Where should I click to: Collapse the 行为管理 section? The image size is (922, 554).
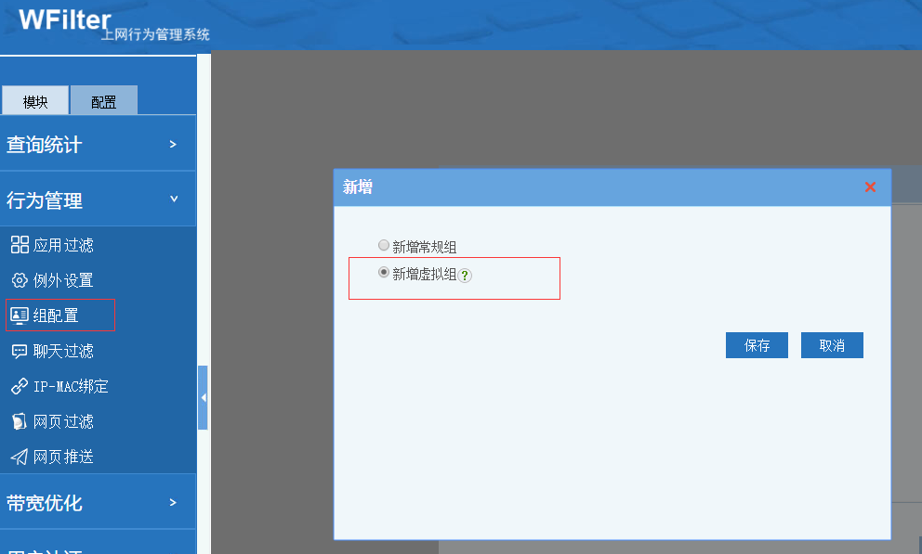coord(173,200)
